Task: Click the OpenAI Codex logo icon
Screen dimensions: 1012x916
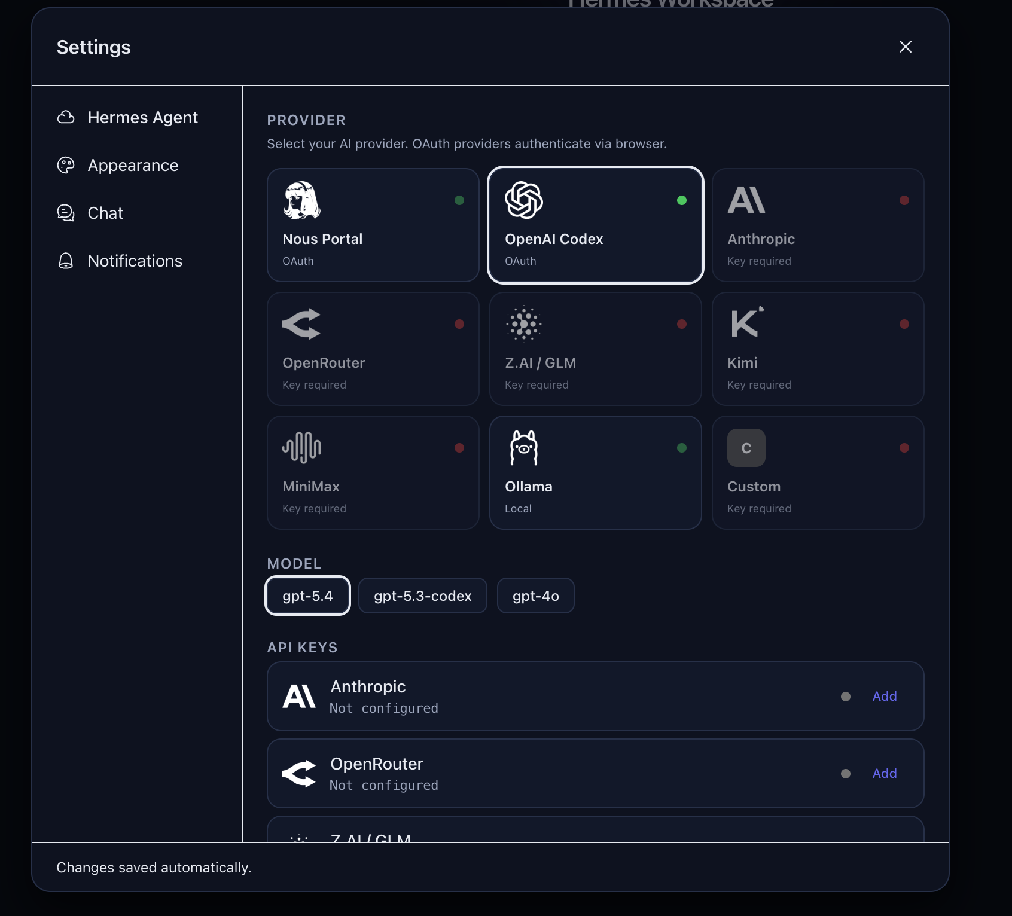Action: [x=524, y=200]
